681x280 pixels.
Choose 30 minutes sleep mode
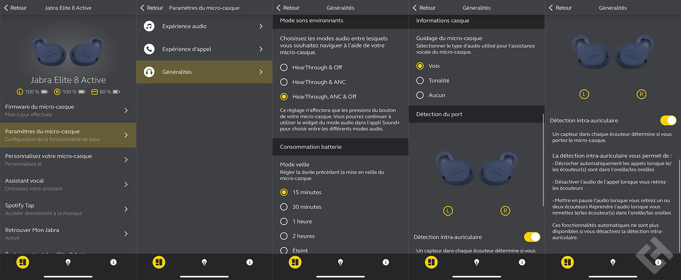click(284, 207)
